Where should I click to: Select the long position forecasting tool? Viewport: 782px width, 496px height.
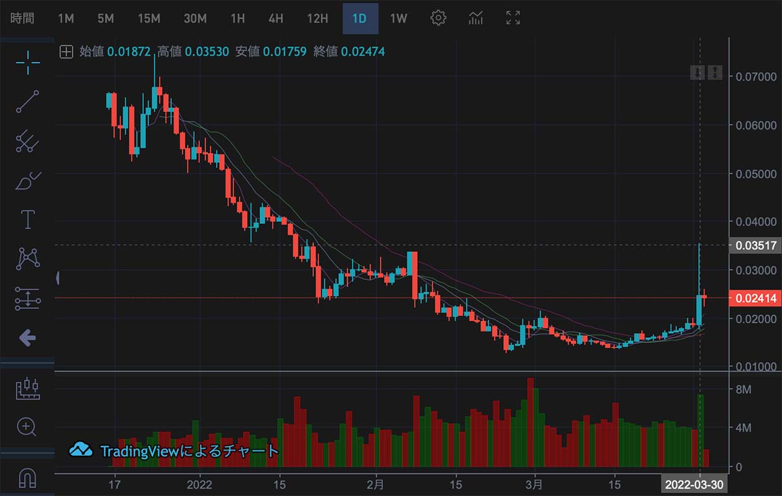tap(27, 298)
